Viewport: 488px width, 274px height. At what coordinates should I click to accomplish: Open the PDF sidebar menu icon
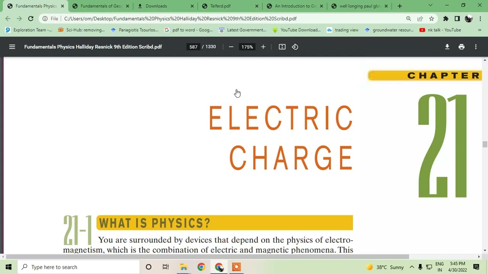tap(12, 47)
